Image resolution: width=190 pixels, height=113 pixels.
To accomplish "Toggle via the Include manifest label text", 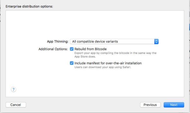I will coord(108,63).
